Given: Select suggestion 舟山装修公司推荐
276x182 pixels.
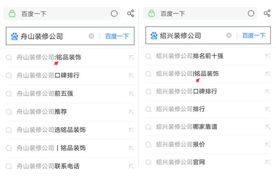Looking at the screenshot, I should pyautogui.click(x=70, y=112).
